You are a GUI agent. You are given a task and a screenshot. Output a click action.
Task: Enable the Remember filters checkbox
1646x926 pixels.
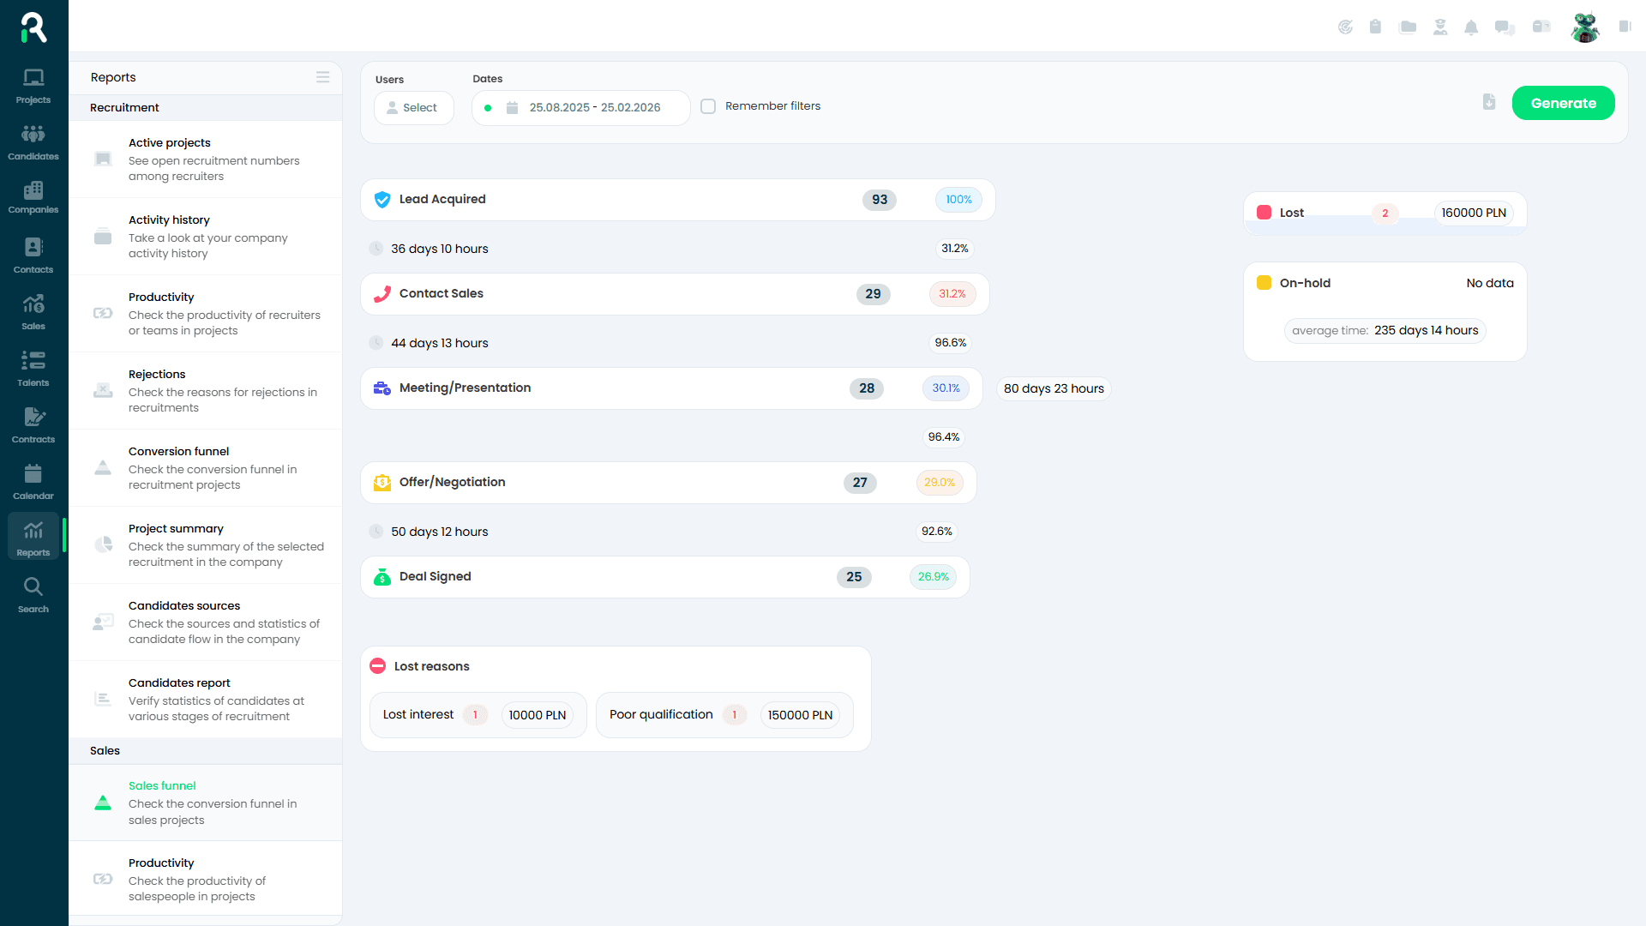point(708,105)
